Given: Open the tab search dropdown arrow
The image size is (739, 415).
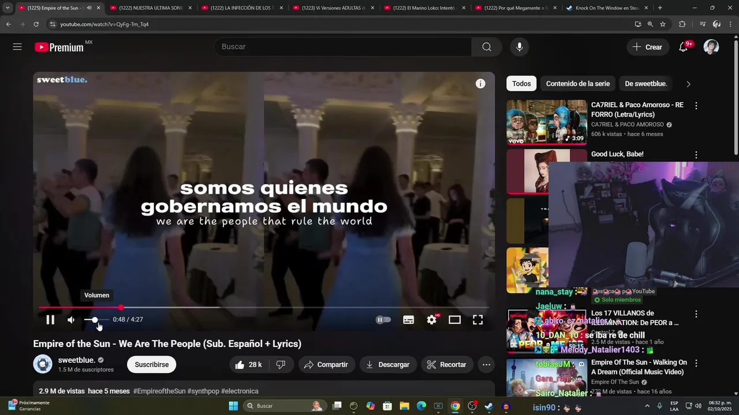Looking at the screenshot, I should tap(8, 8).
